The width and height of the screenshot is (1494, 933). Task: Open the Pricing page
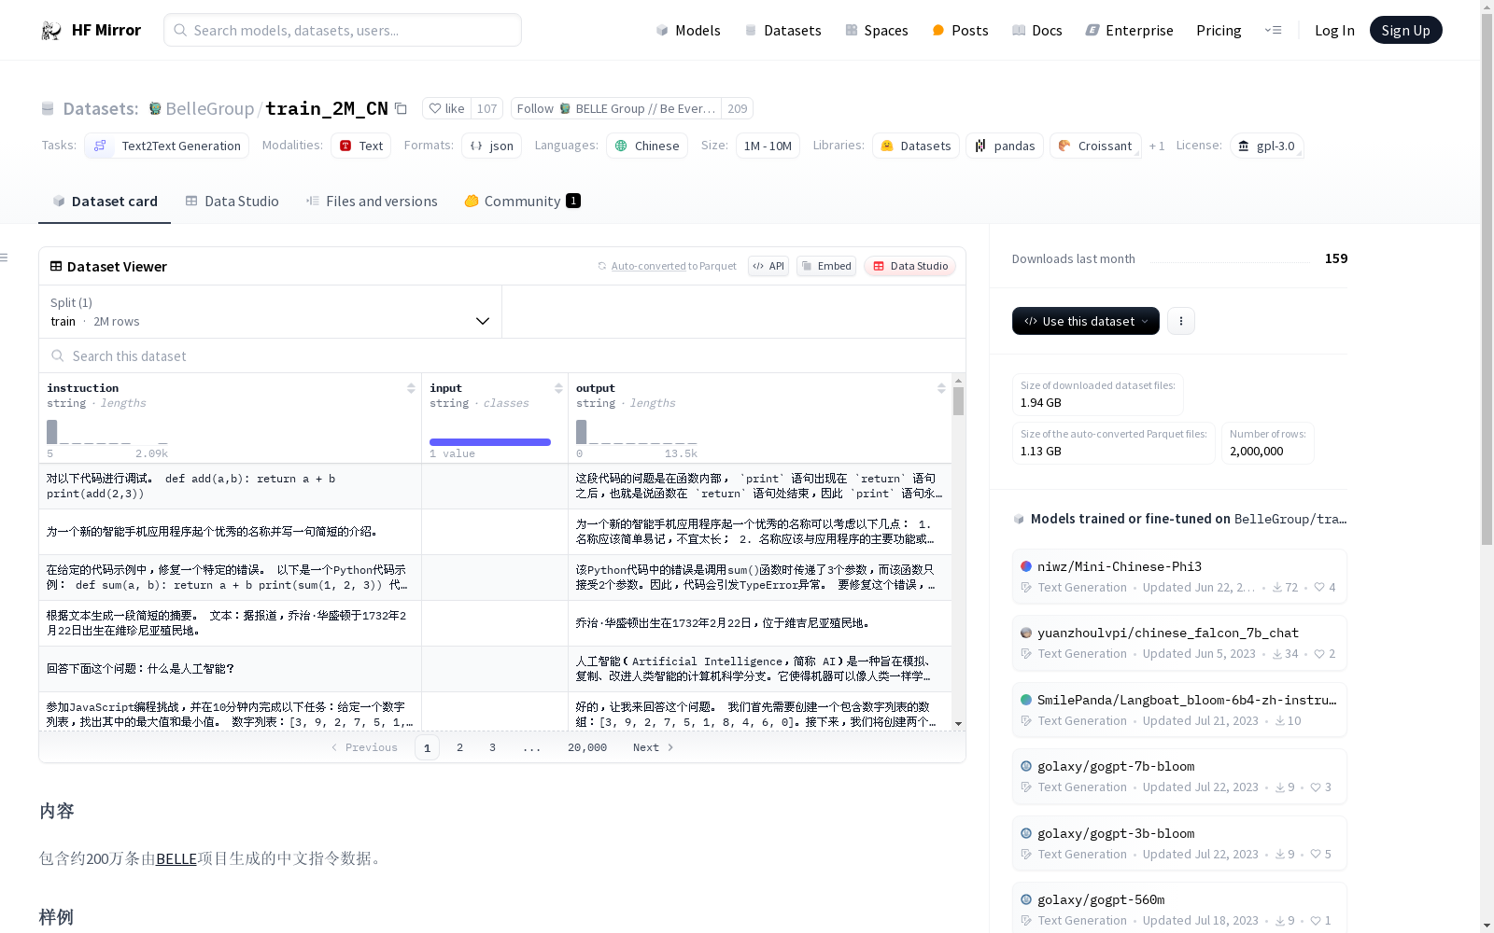(1219, 31)
